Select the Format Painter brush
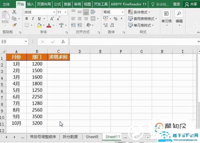 pos(14,25)
